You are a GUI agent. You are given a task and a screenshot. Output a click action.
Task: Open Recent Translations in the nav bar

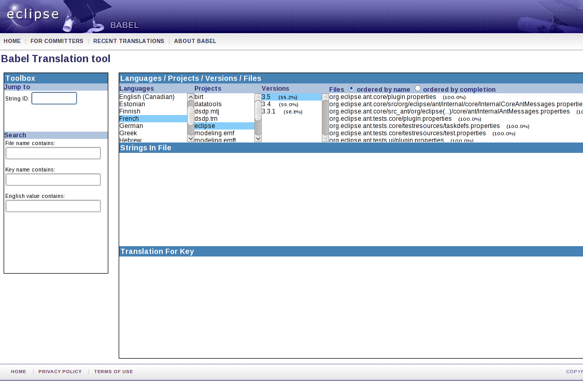[129, 41]
